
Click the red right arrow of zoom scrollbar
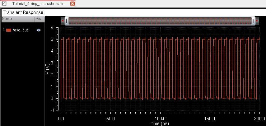coord(257,21)
